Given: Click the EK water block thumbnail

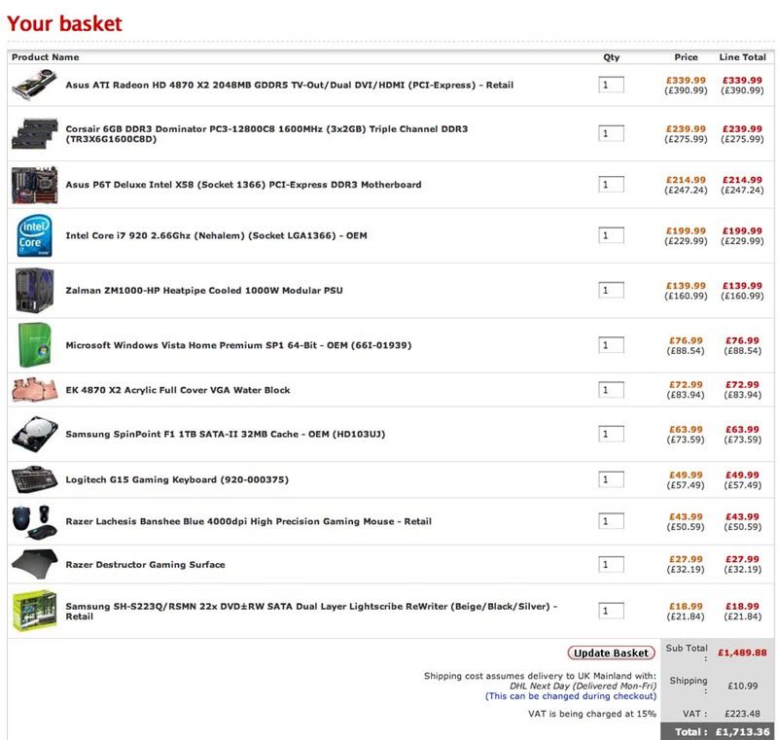Looking at the screenshot, I should pyautogui.click(x=35, y=390).
